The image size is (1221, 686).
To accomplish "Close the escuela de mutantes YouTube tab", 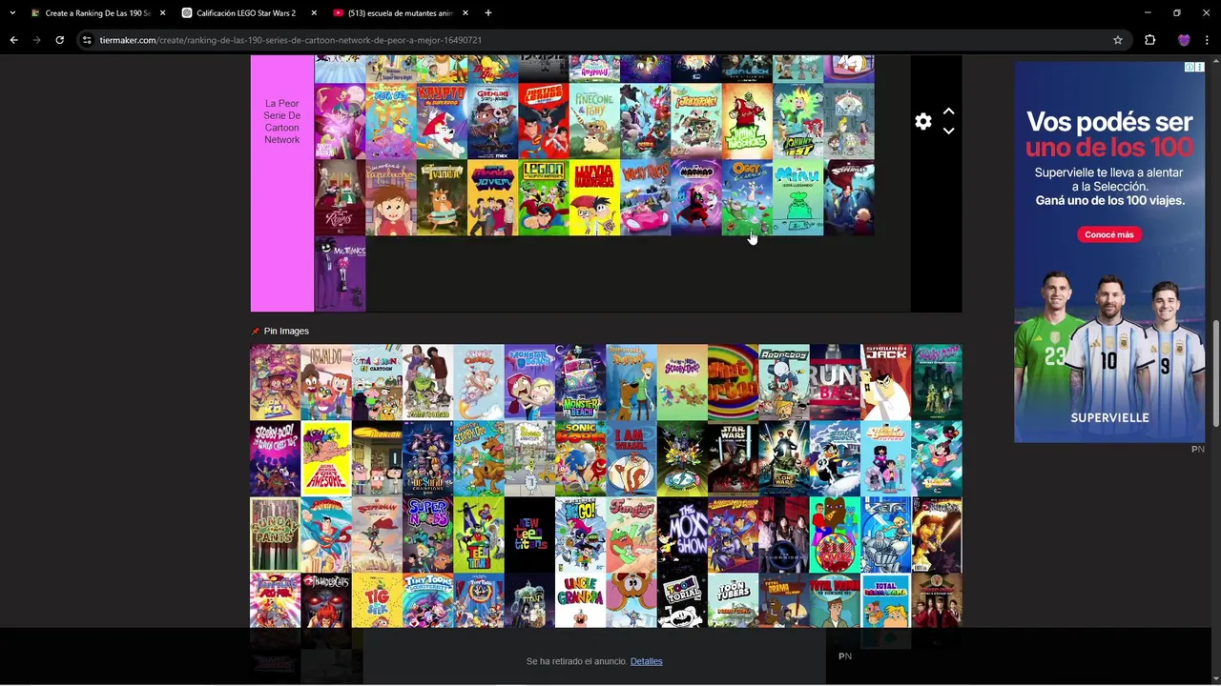I will tap(466, 13).
